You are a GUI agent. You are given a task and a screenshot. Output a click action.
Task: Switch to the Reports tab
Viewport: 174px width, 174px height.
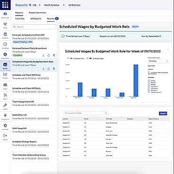(19, 13)
